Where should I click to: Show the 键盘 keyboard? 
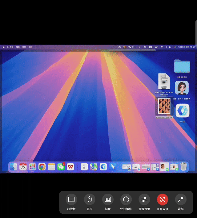(108, 199)
